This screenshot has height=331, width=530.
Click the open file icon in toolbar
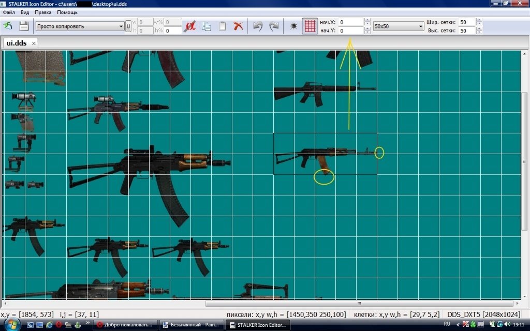8,26
